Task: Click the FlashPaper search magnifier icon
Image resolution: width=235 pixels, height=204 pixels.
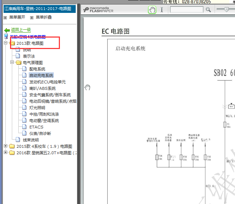Action: click(208, 10)
